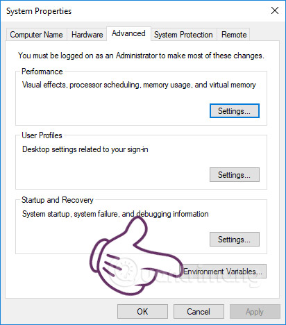286x325 pixels.
Task: Open the Hardware tab
Action: [87, 35]
